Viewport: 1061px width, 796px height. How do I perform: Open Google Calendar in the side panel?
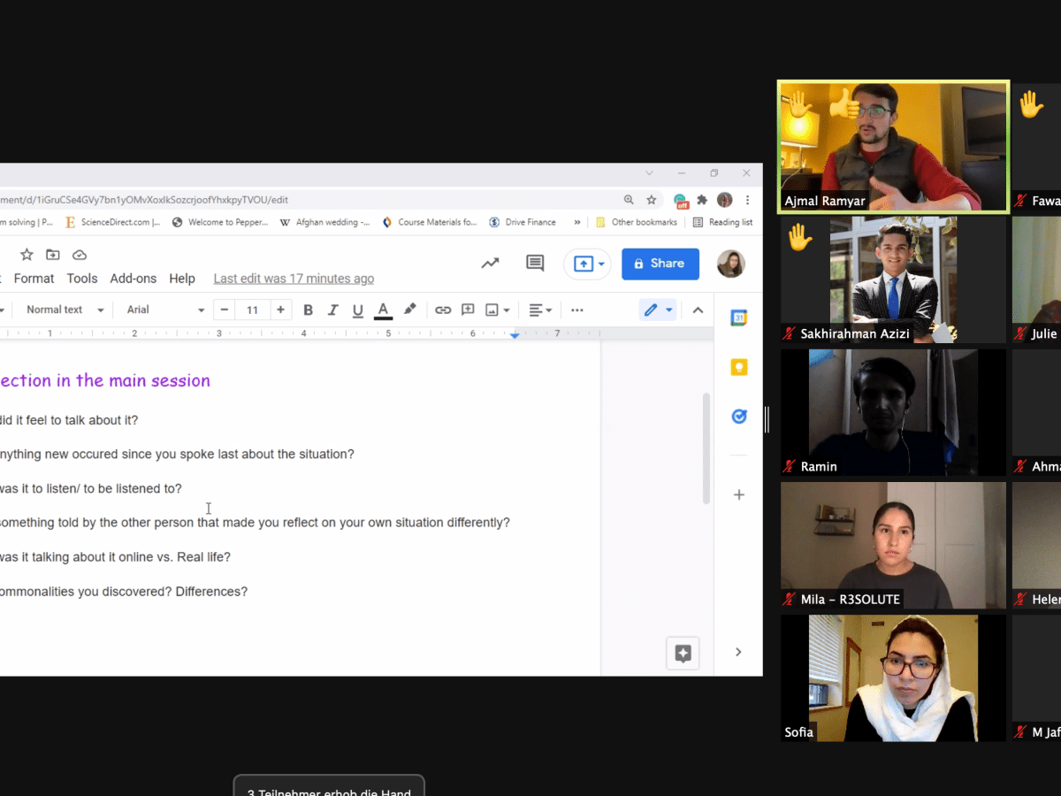click(x=739, y=318)
